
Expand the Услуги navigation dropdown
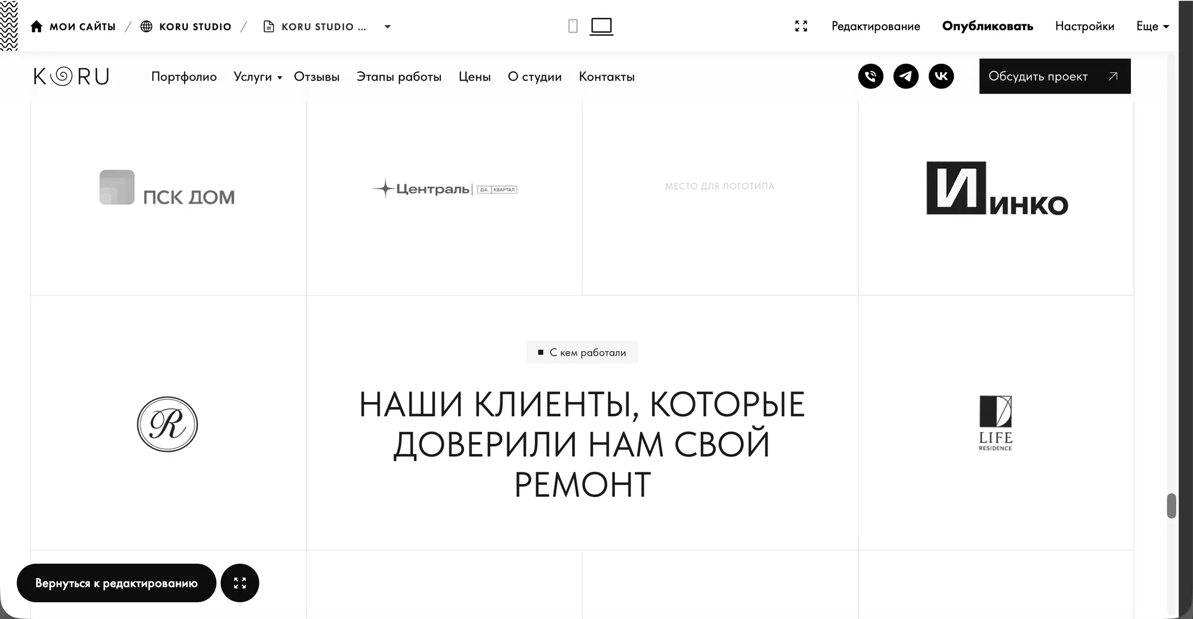click(258, 77)
